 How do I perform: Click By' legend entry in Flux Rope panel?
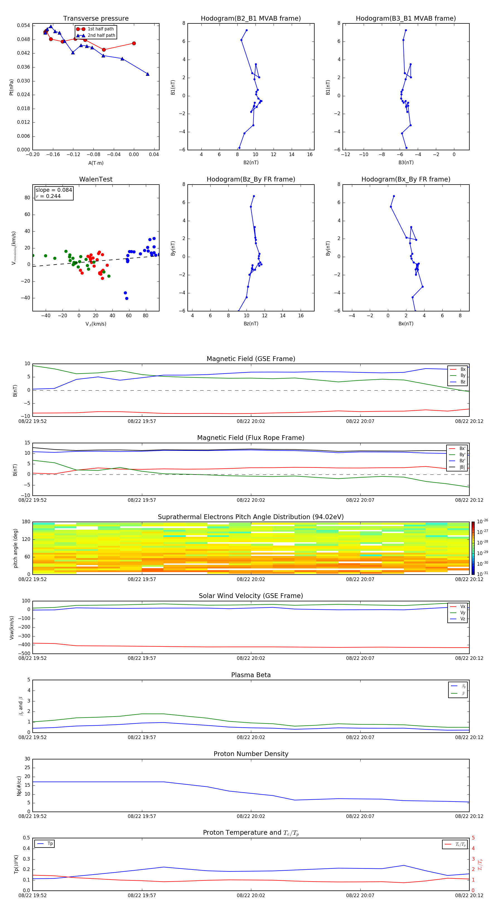(x=457, y=455)
